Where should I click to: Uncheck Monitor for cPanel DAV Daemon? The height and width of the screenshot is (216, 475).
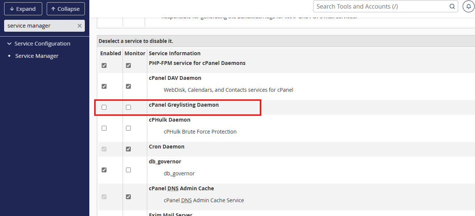click(128, 86)
